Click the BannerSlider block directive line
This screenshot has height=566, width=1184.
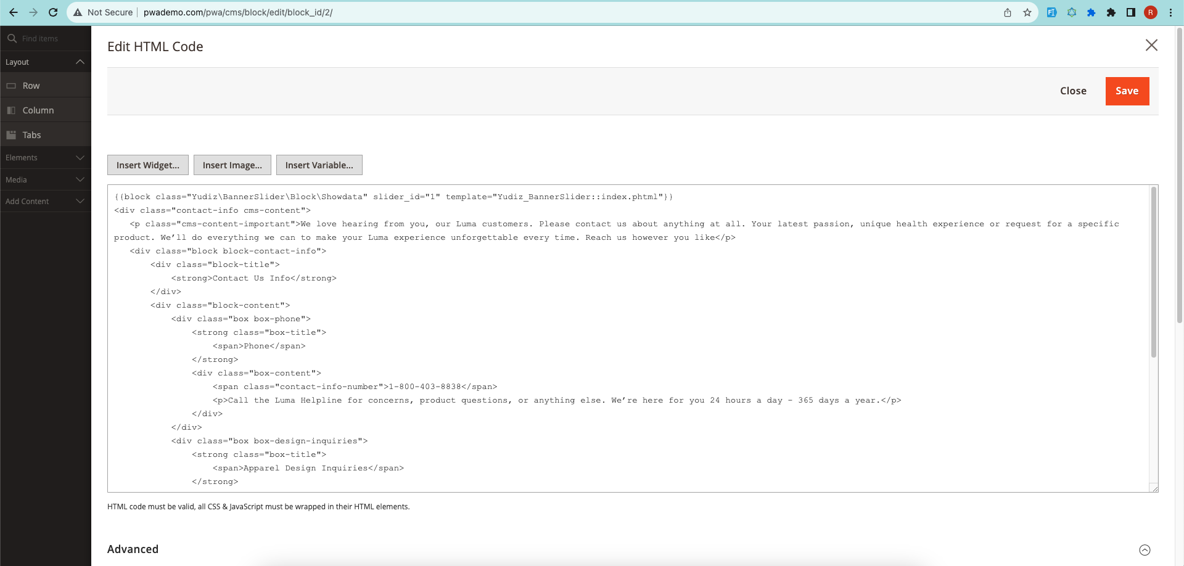click(x=393, y=197)
